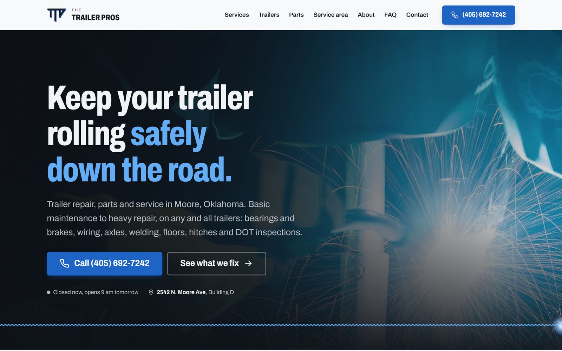The height and width of the screenshot is (351, 562).
Task: Click the Call (405) 692-7242 hero button
Action: [x=104, y=263]
